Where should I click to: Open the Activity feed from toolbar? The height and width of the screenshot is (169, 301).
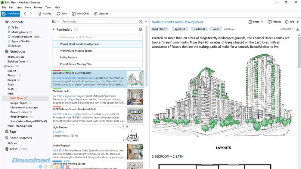[45, 14]
